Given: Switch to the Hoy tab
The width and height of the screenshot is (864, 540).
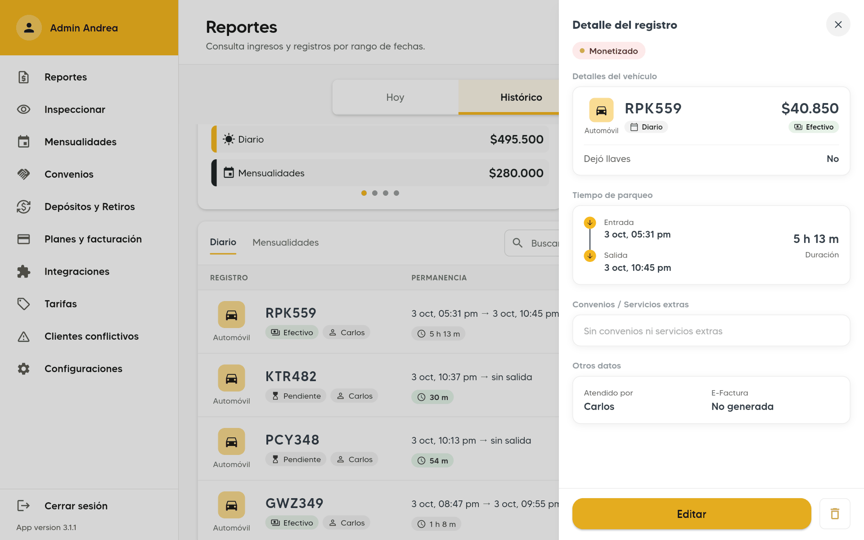Looking at the screenshot, I should tap(395, 97).
